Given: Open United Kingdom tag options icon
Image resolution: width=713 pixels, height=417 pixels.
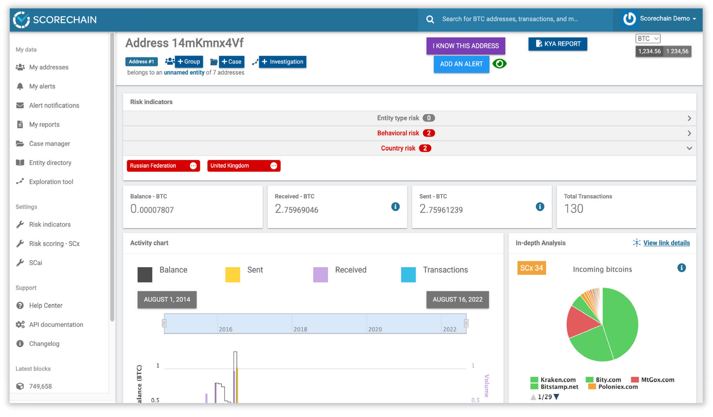Looking at the screenshot, I should coord(274,166).
